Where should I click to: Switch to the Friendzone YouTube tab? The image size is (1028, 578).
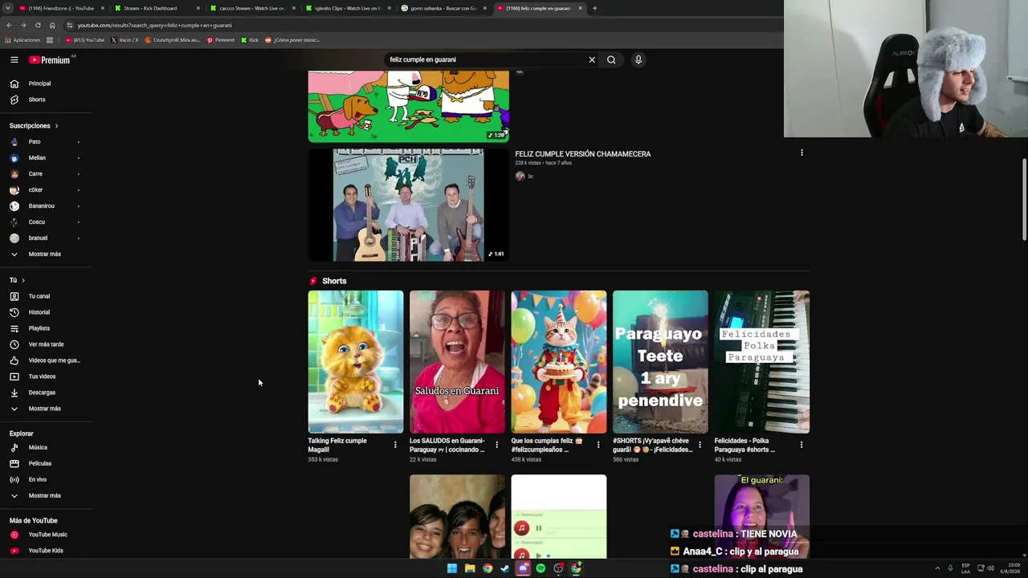[60, 8]
